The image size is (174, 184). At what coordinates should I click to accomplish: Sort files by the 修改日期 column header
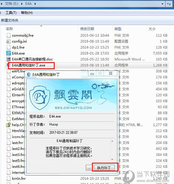pos(87,29)
